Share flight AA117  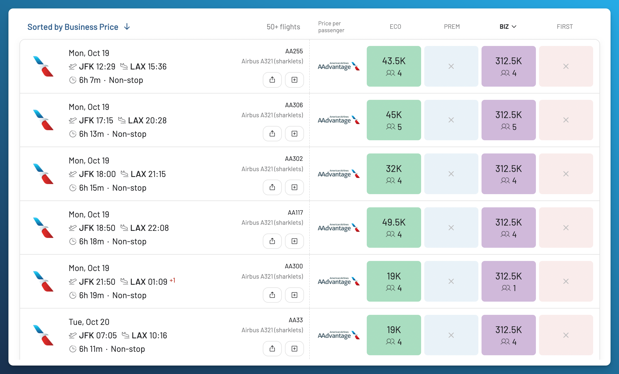pos(272,241)
